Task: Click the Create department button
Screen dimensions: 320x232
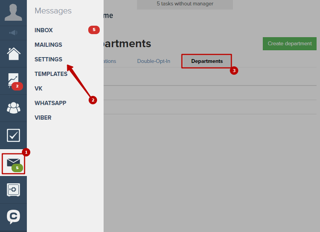Action: [x=290, y=44]
